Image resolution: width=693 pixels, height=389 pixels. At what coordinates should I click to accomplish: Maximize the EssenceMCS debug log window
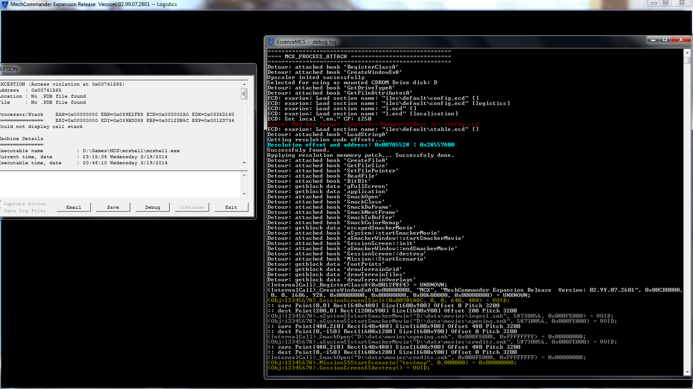pos(665,40)
